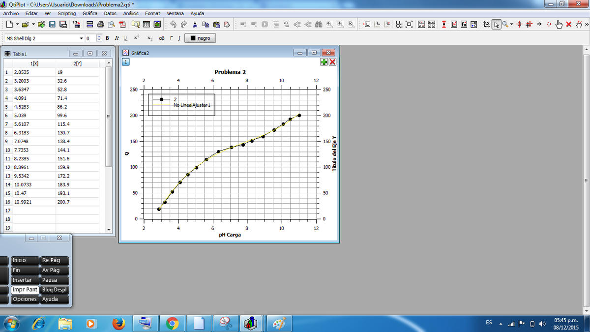Viewport: 590px width, 332px height.
Task: Toggle superscript formatting
Action: (x=137, y=38)
